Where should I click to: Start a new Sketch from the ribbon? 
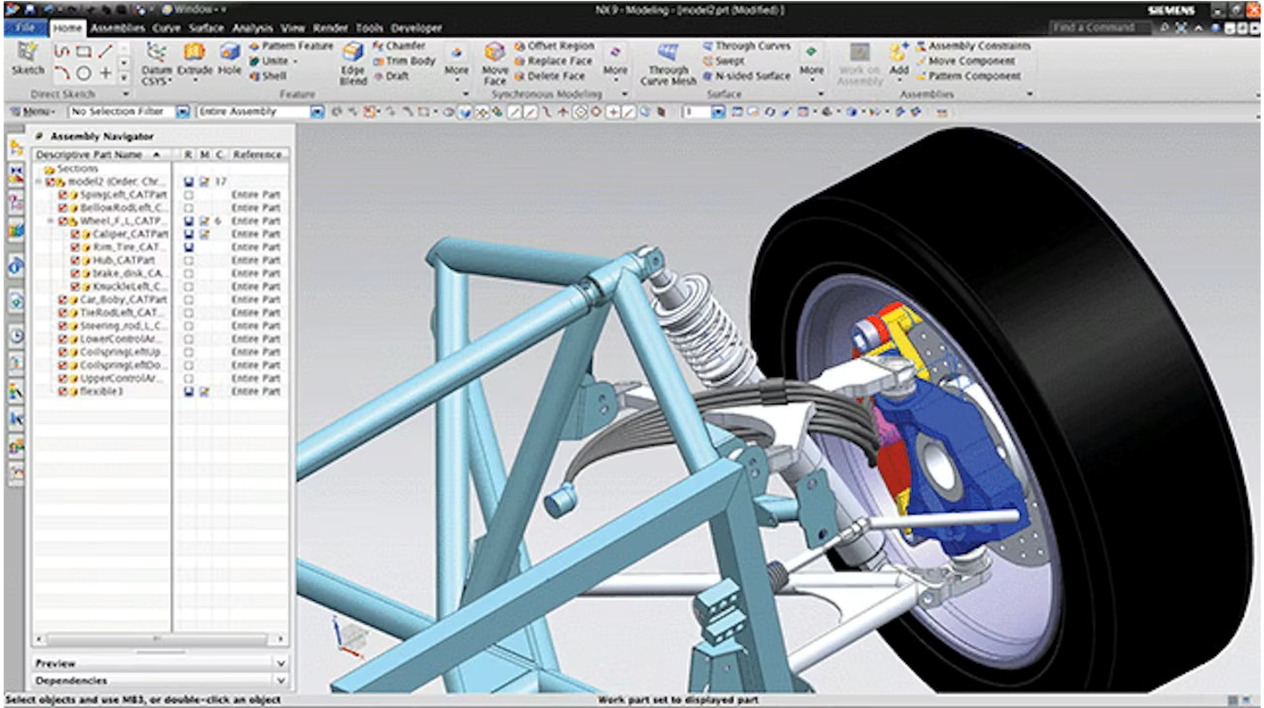pyautogui.click(x=27, y=59)
